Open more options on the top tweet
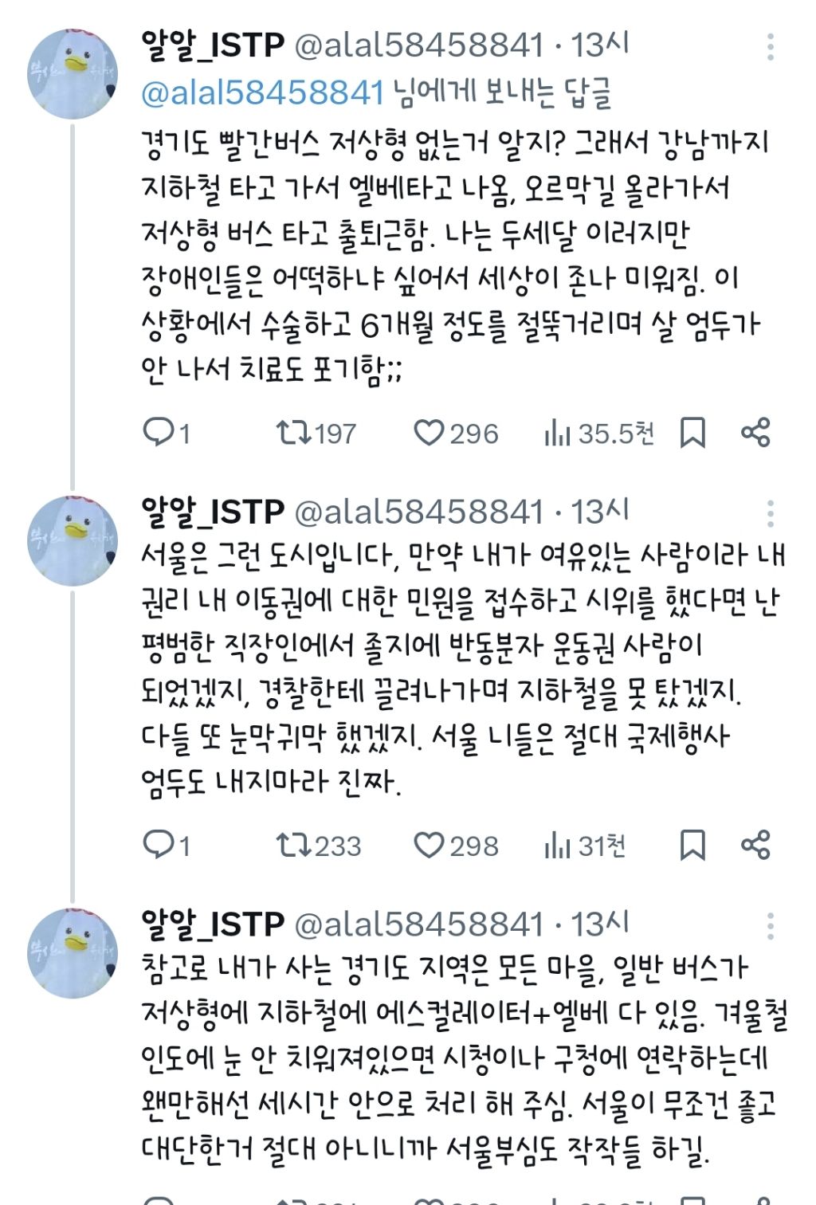Screen dimensions: 816x1205 pyautogui.click(x=770, y=47)
